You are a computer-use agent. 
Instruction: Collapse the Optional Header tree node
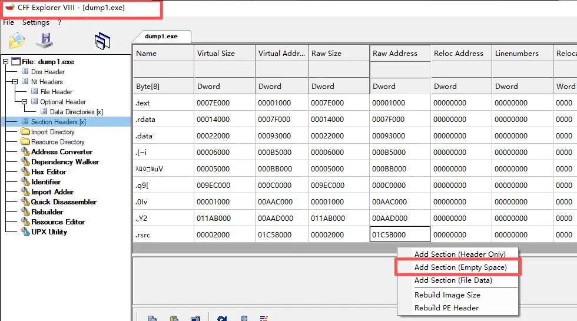coord(24,101)
